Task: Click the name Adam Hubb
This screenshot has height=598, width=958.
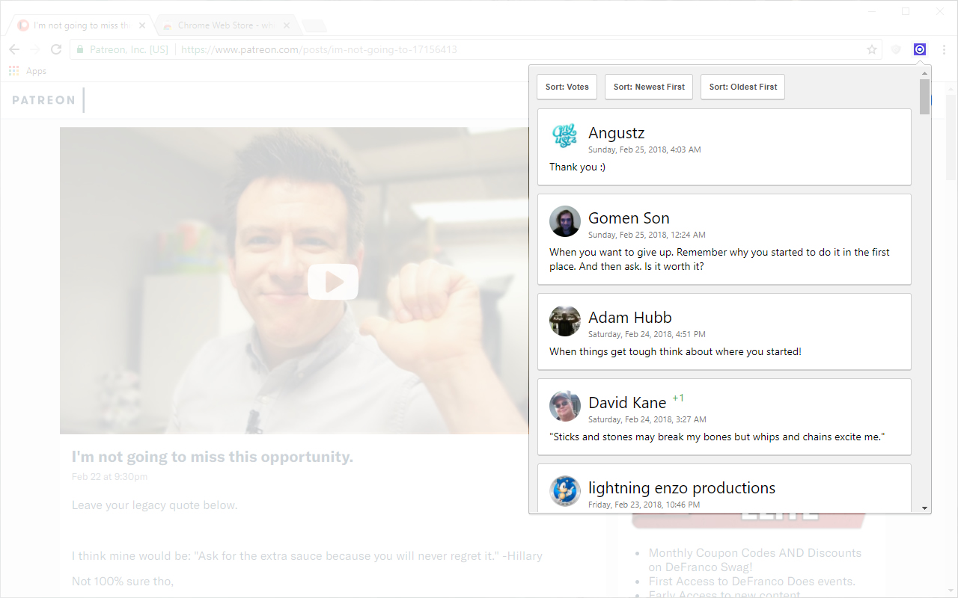Action: (630, 318)
